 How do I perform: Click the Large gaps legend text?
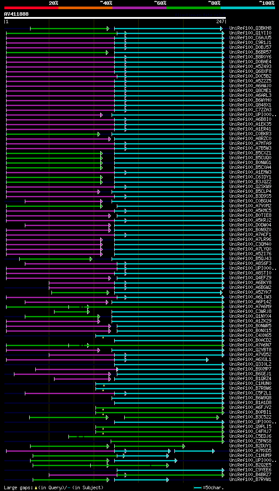54,488
